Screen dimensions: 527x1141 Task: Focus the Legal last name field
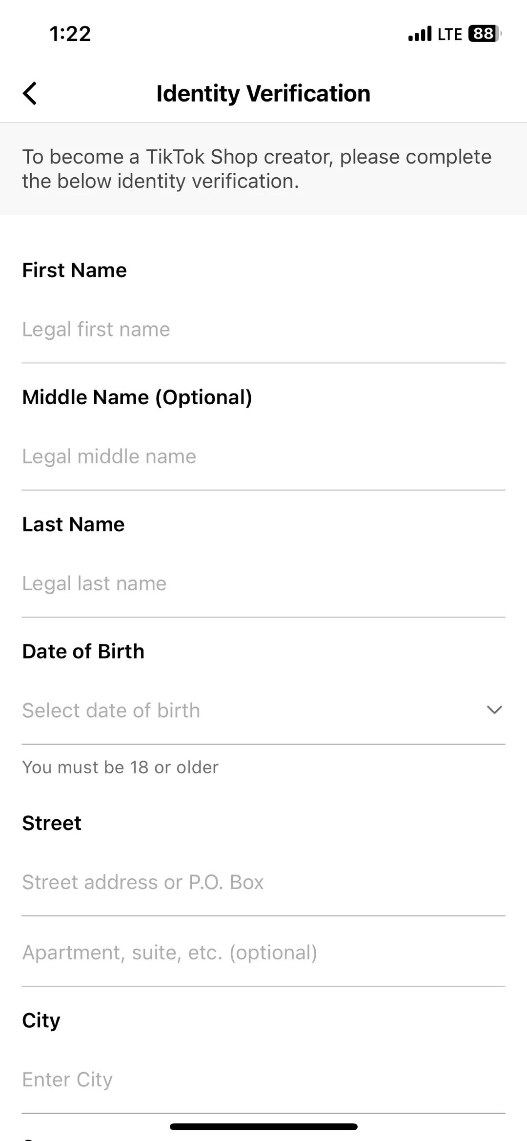pos(263,583)
